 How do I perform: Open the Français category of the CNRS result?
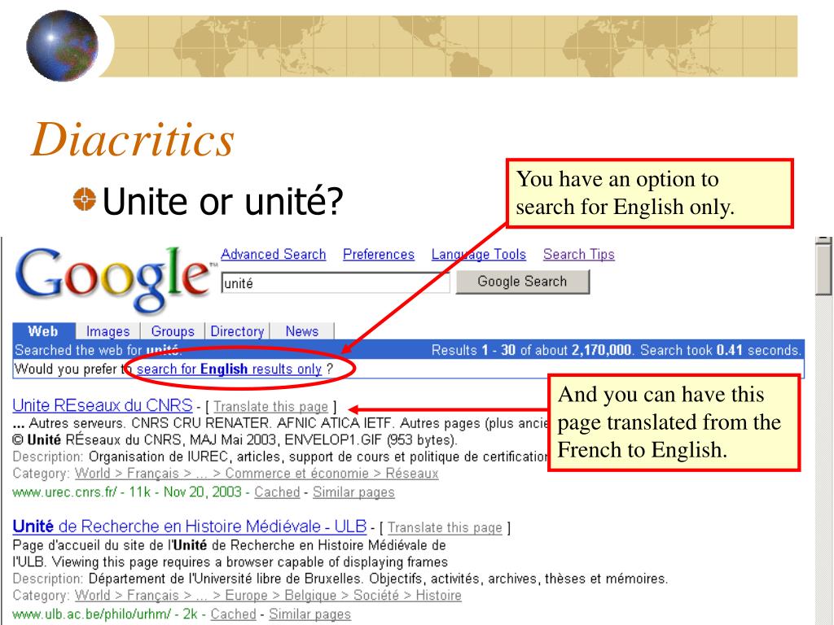click(152, 473)
